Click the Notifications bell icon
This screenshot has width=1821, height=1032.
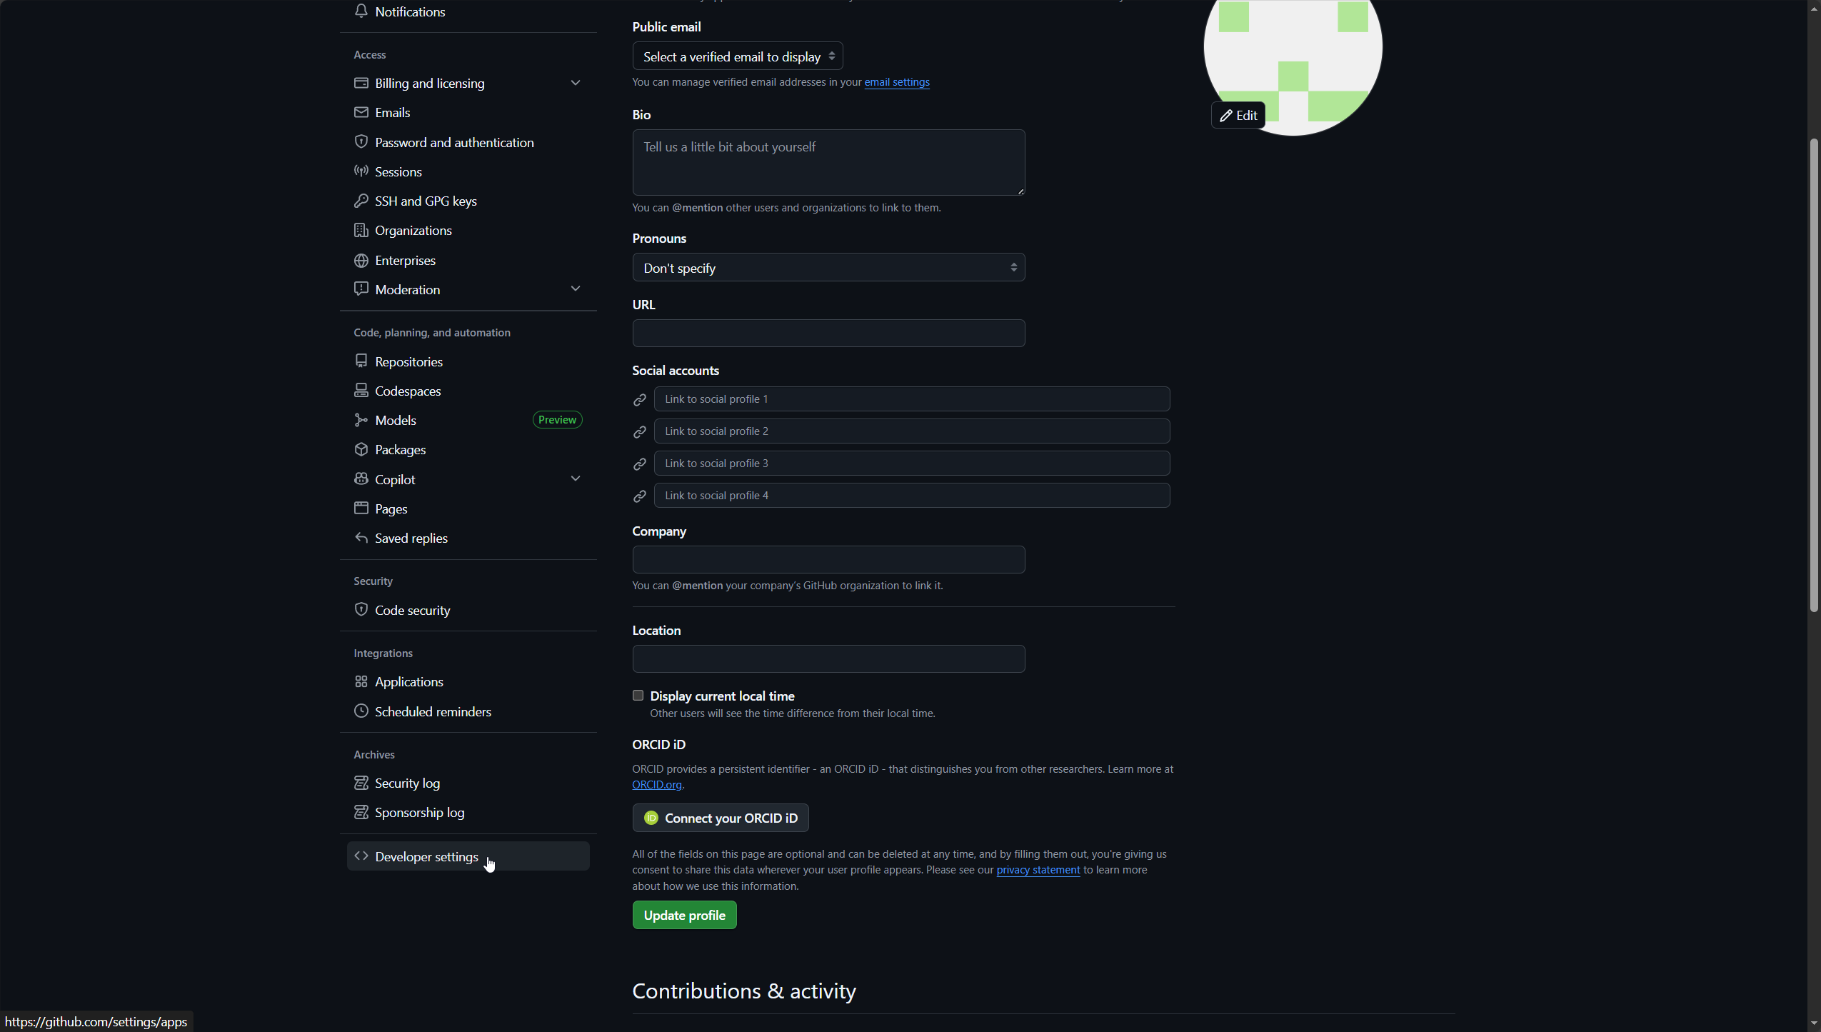pyautogui.click(x=361, y=11)
